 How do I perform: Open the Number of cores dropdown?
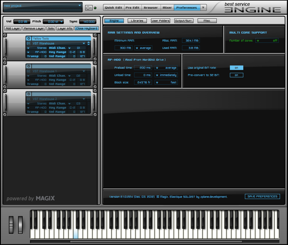(267, 41)
